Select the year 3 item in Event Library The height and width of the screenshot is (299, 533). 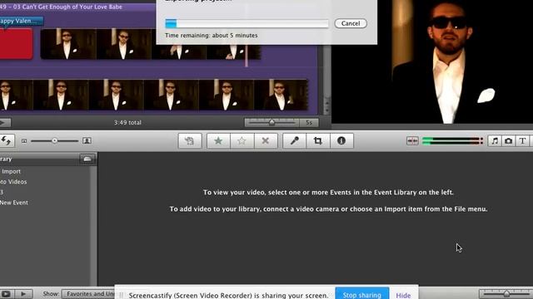coord(2,192)
